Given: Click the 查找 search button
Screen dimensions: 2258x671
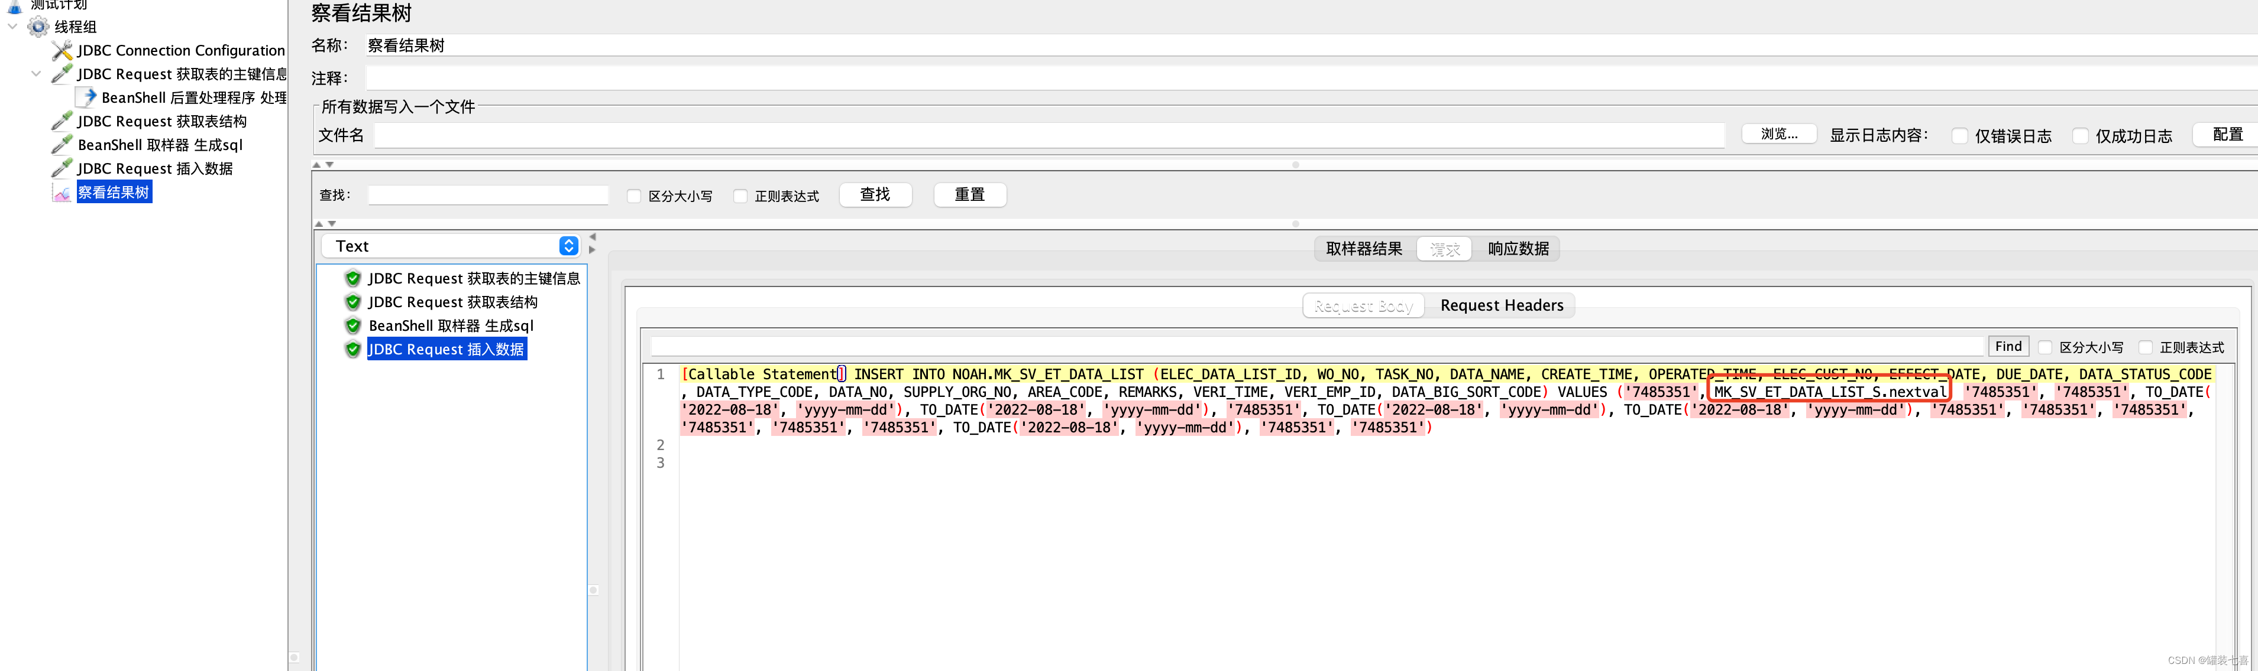Looking at the screenshot, I should click(875, 194).
